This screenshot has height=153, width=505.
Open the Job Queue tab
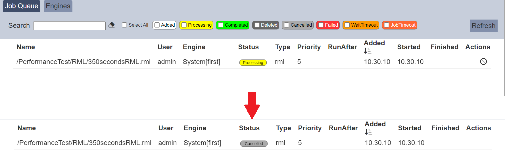coord(22,6)
